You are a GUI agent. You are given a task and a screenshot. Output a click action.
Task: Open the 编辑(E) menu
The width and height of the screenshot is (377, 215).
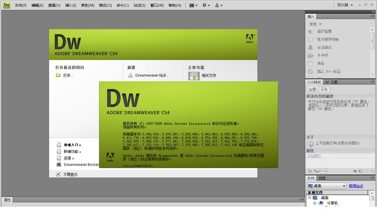(37, 6)
